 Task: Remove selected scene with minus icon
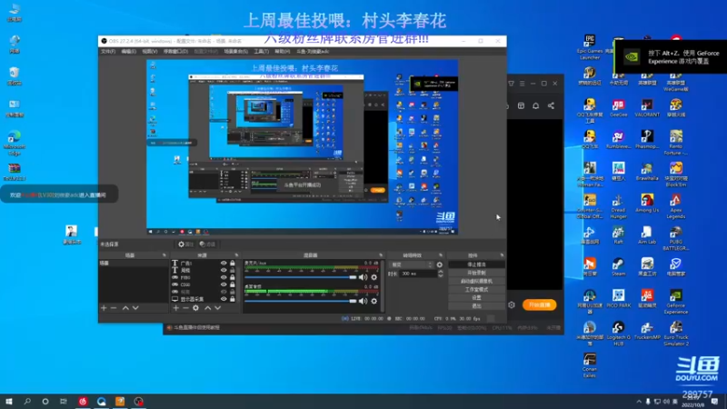tap(115, 308)
